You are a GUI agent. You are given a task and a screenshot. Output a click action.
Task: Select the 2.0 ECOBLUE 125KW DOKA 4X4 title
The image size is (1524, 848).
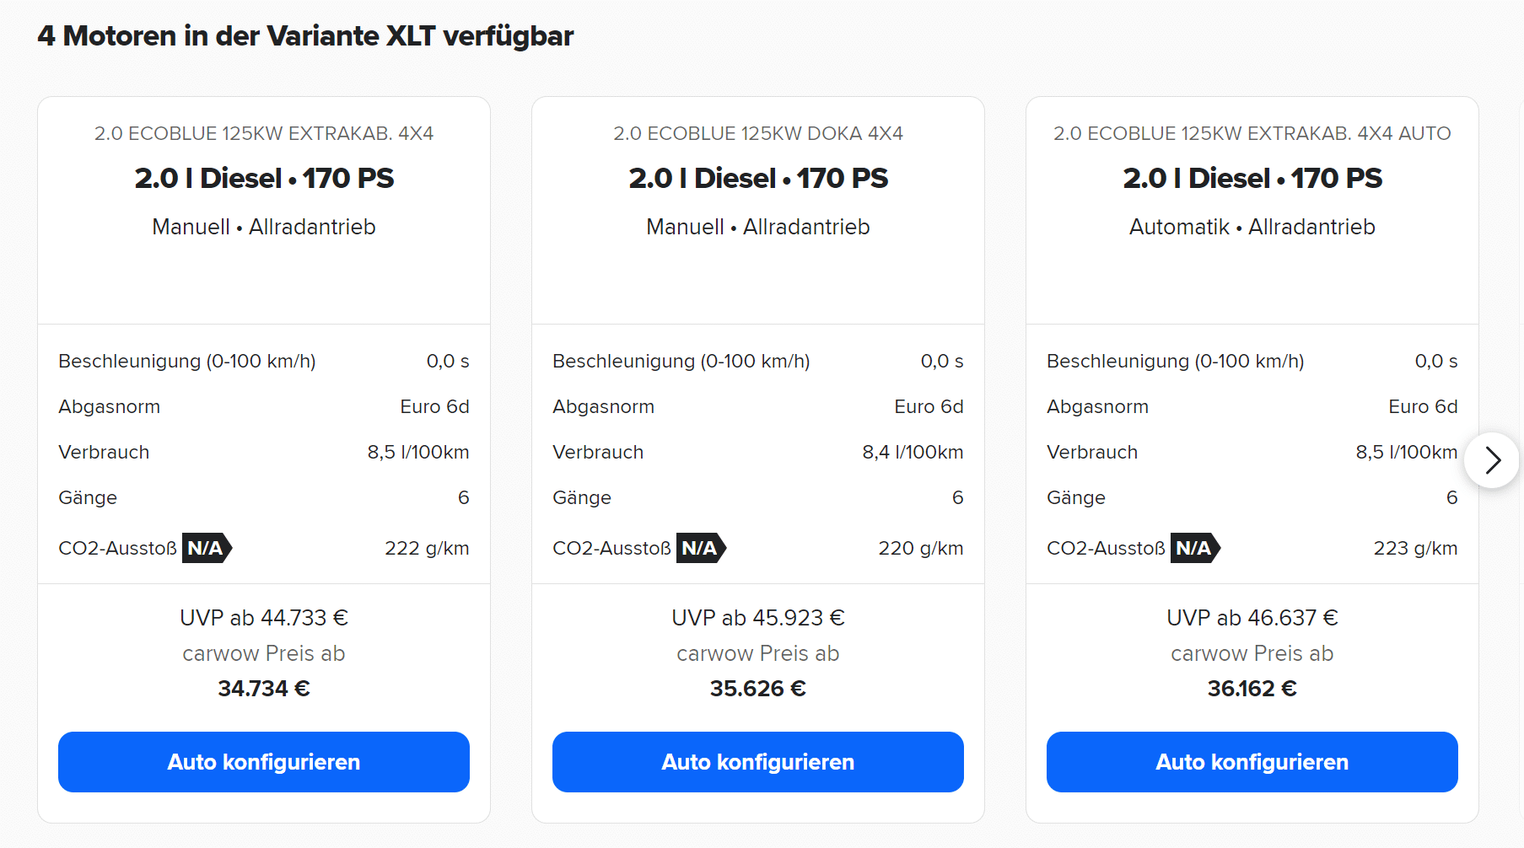758,133
